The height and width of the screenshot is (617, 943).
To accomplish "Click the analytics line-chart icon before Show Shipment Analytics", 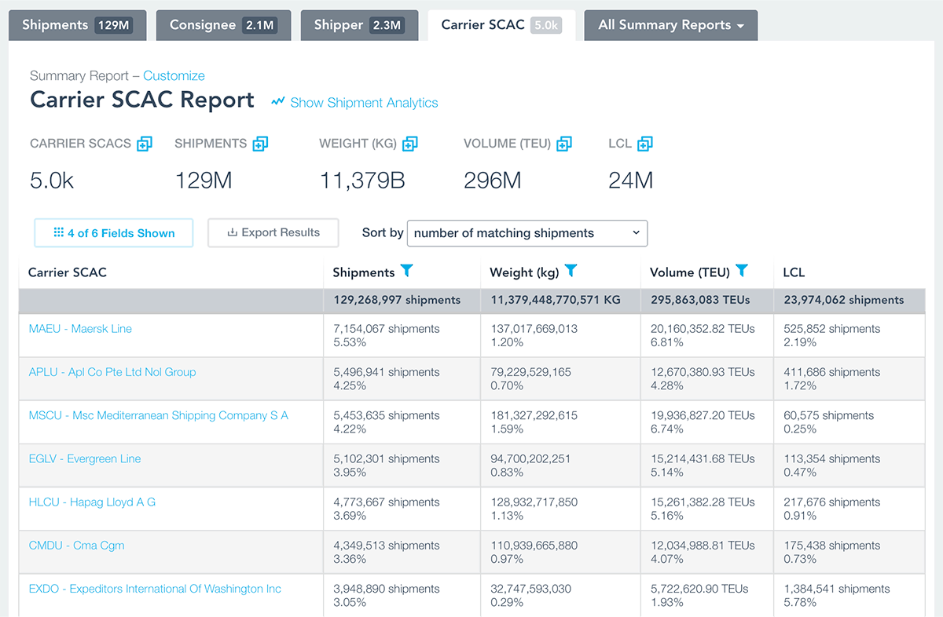I will (277, 102).
